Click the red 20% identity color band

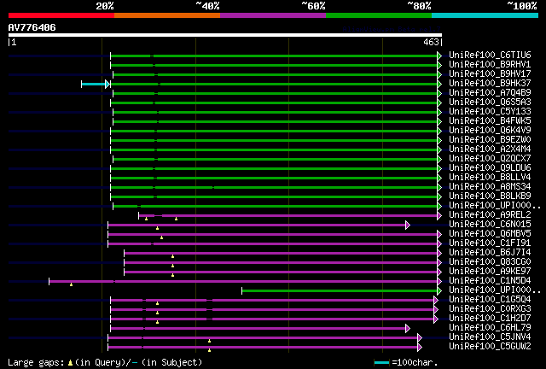(x=61, y=15)
